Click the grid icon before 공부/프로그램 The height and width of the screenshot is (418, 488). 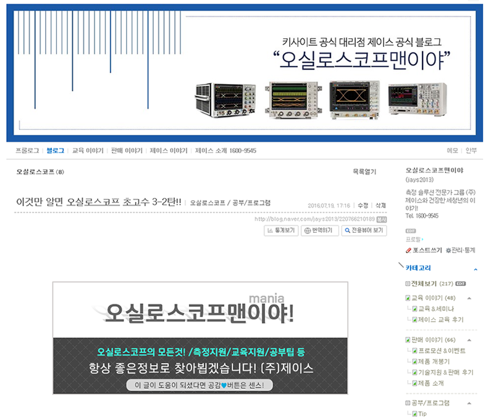coord(408,403)
